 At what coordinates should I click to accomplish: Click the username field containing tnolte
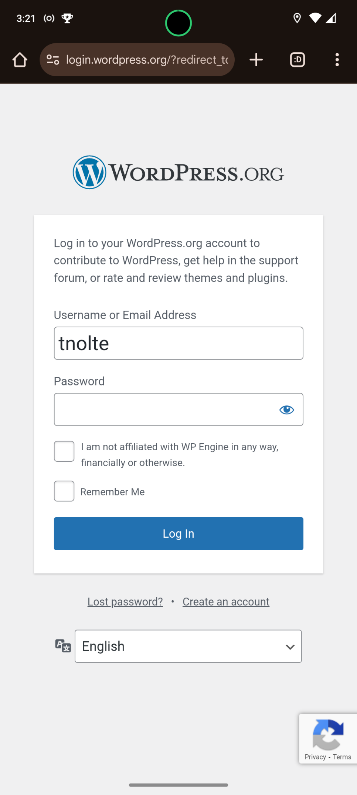[x=178, y=343]
